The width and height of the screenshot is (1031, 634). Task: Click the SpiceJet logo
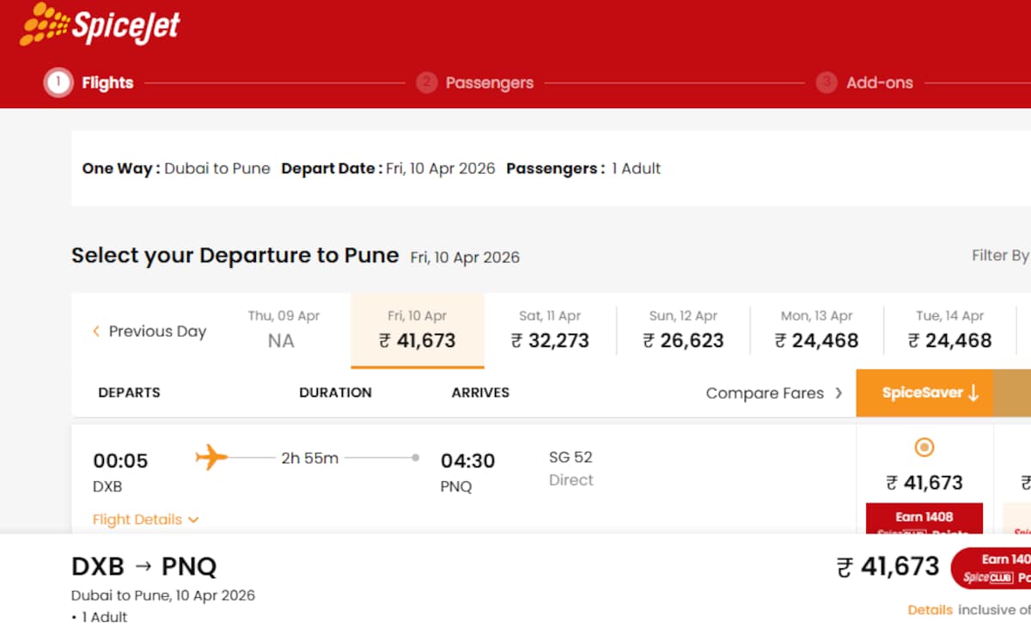click(x=100, y=25)
